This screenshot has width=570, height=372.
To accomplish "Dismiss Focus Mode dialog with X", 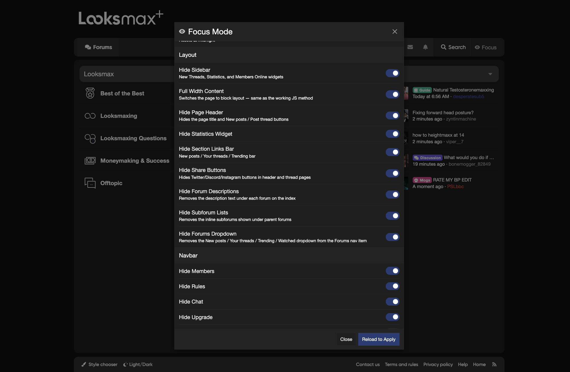I will click(x=395, y=32).
